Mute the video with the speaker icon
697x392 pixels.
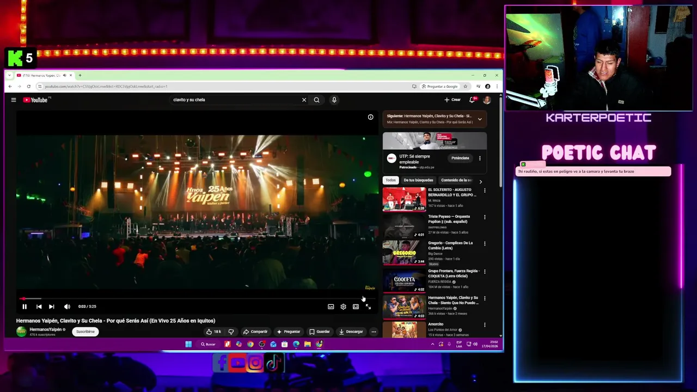pos(67,307)
